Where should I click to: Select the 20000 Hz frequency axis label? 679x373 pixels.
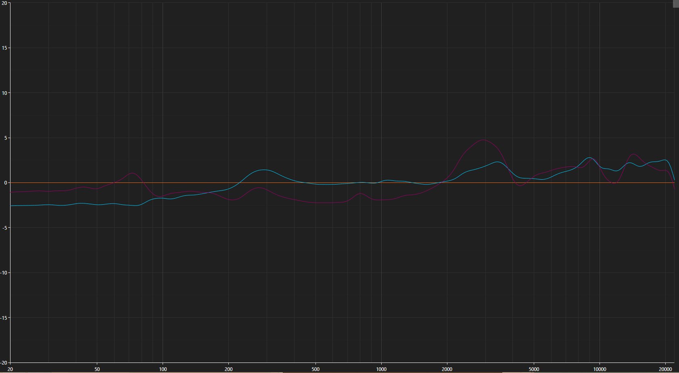[x=666, y=369]
